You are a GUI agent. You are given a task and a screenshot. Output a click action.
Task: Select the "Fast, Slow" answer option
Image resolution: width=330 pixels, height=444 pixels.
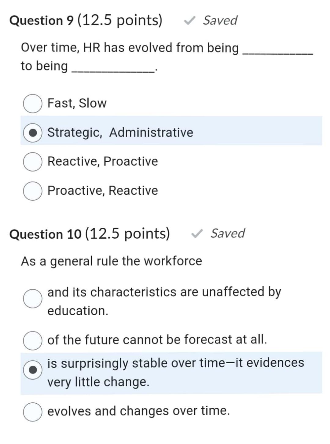point(32,103)
